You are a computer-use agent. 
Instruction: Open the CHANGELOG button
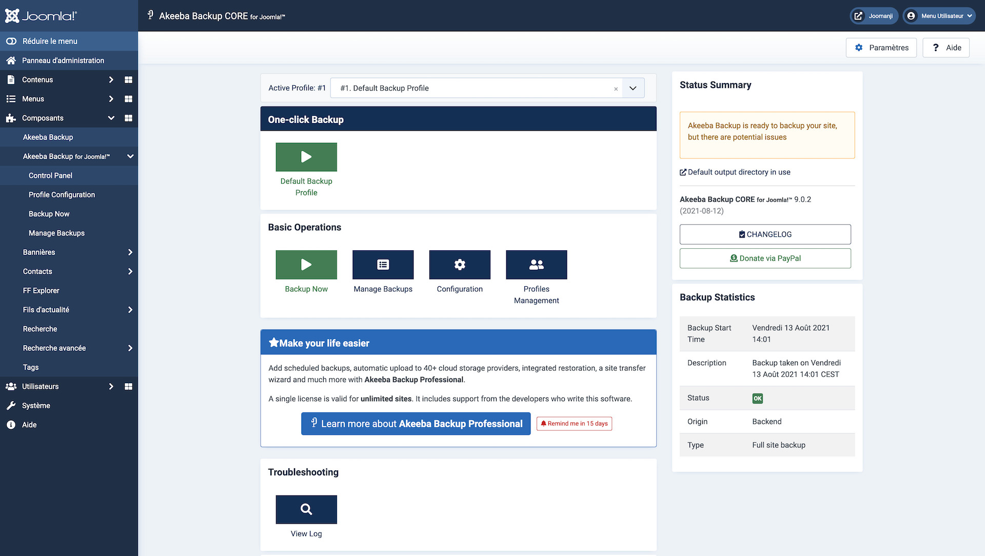click(765, 234)
